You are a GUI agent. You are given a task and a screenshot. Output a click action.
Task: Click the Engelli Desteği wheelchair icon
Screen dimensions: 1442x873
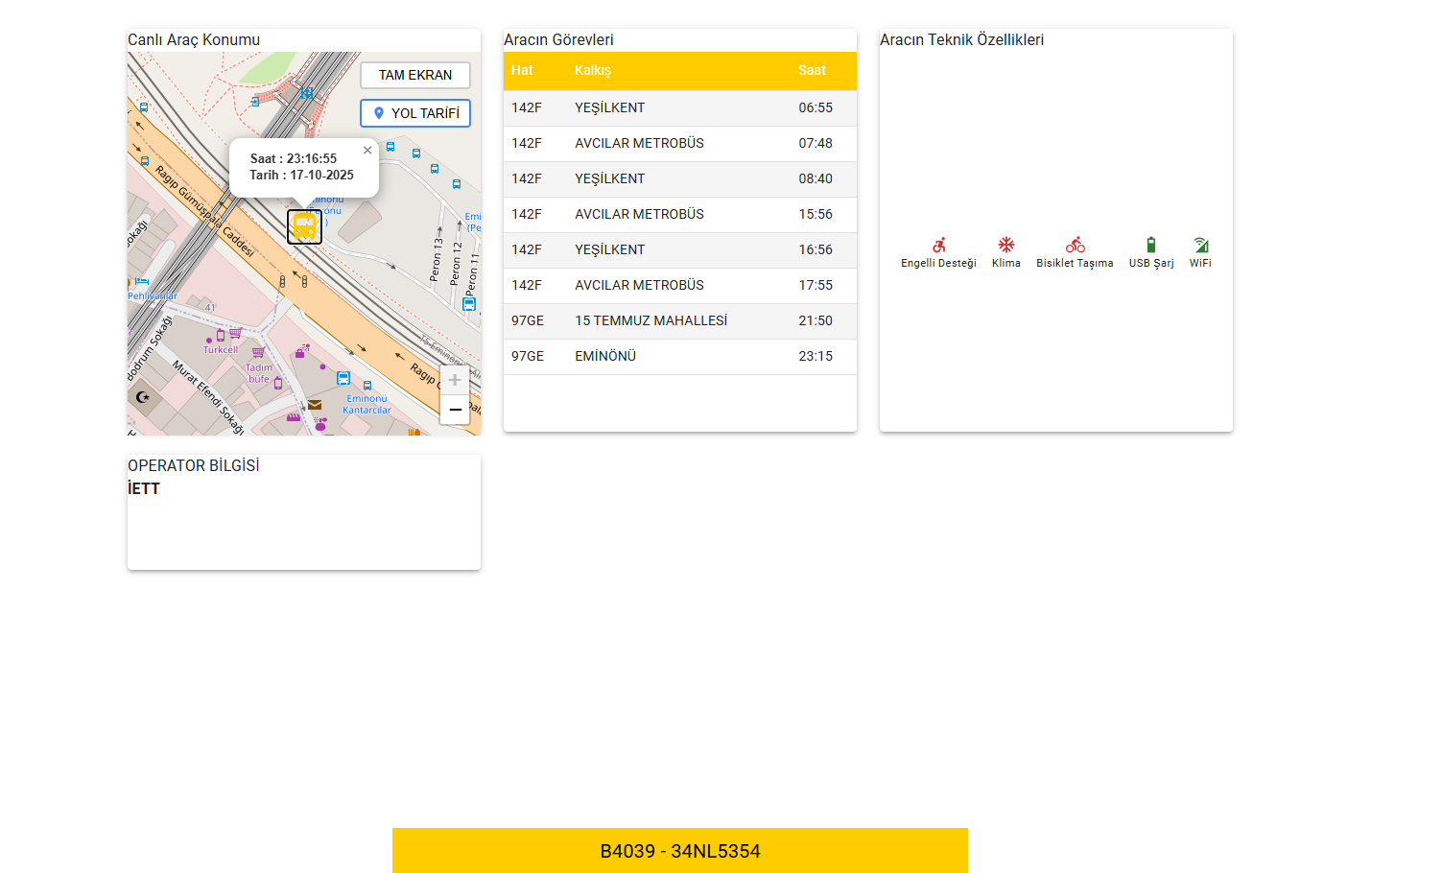938,246
